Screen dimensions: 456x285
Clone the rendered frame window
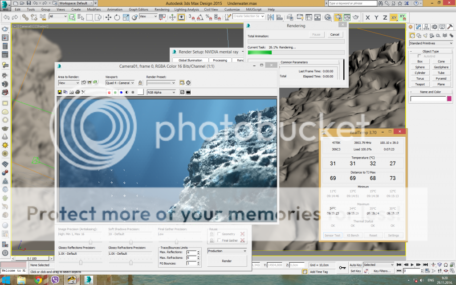(72, 92)
